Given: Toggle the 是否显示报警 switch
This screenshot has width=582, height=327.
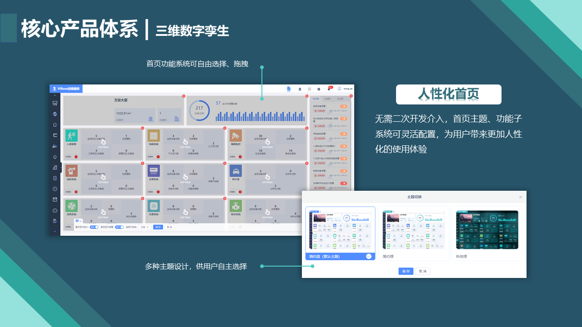Looking at the screenshot, I should pyautogui.click(x=119, y=227).
